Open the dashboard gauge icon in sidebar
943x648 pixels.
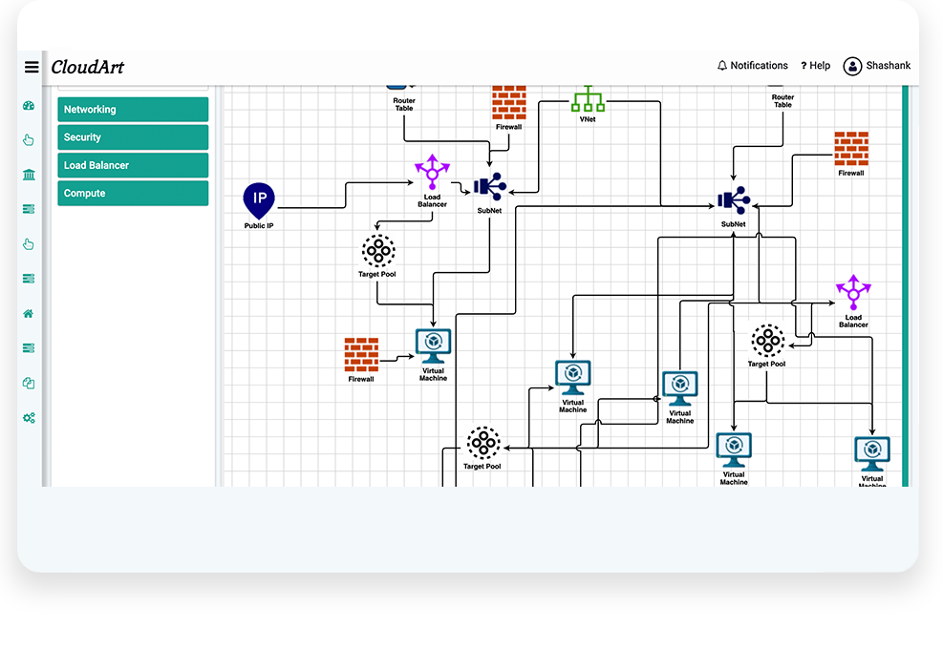pyautogui.click(x=29, y=106)
